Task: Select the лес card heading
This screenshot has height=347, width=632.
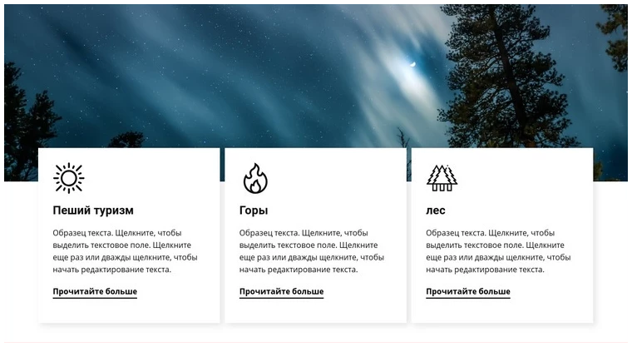Action: tap(436, 211)
